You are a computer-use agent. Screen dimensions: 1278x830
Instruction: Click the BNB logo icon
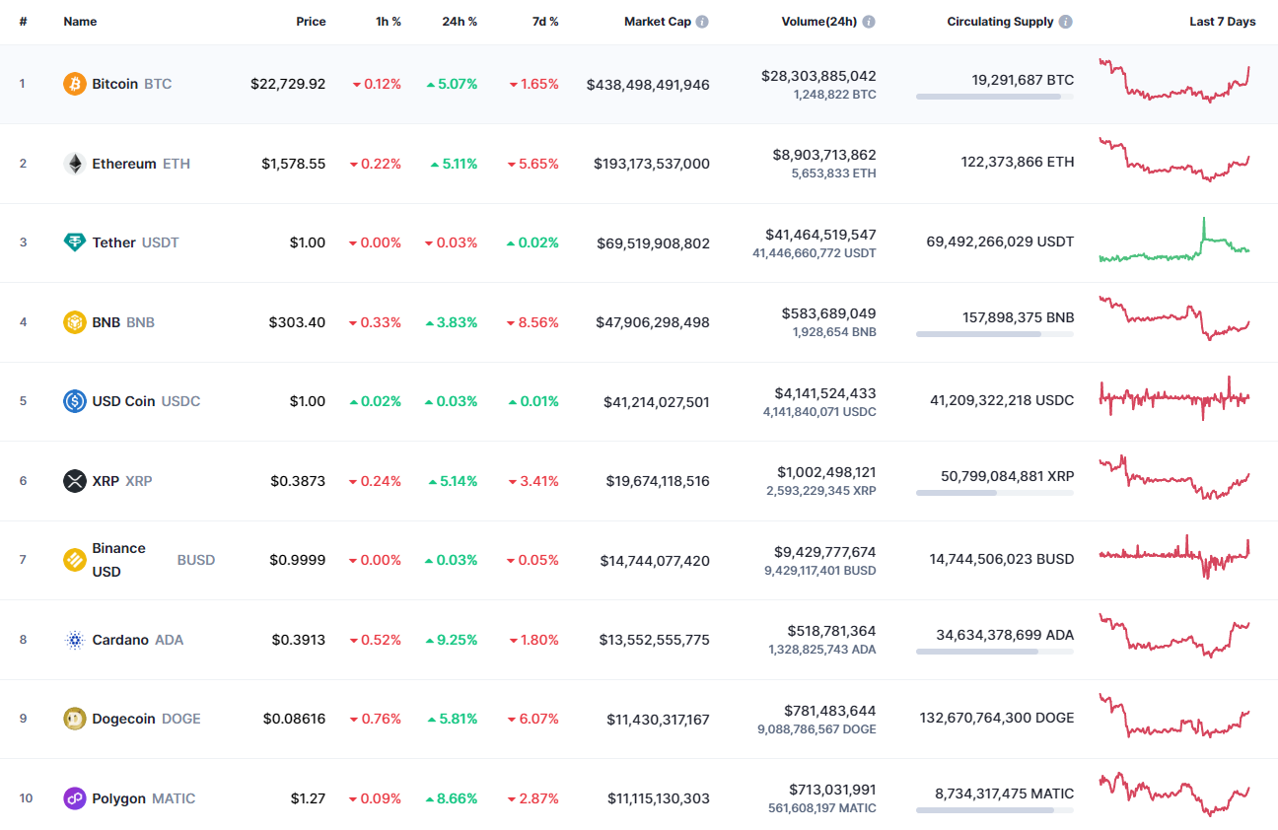73,321
